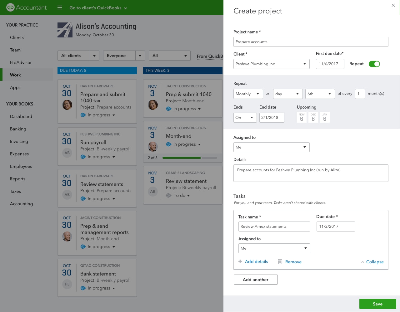
Task: Open task Assigned to dropdown
Action: pyautogui.click(x=274, y=248)
